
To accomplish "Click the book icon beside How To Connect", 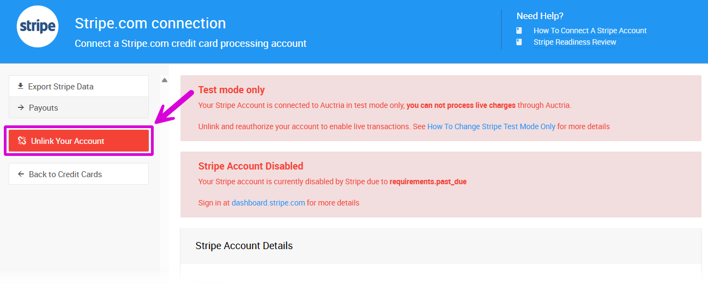I will click(519, 31).
